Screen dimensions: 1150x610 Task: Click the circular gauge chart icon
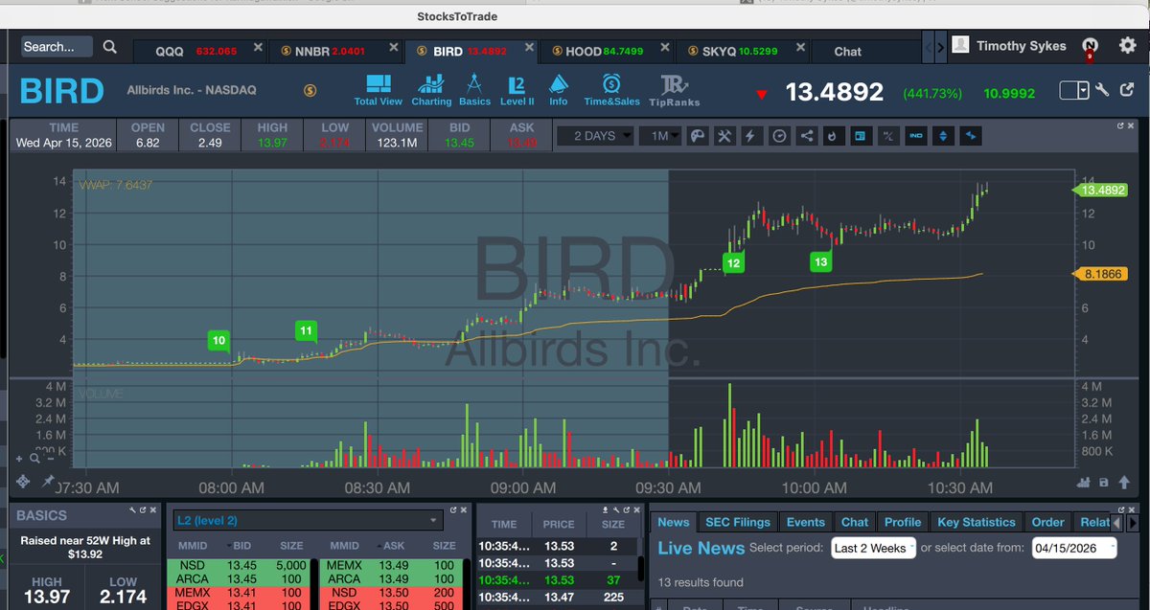pyautogui.click(x=779, y=136)
